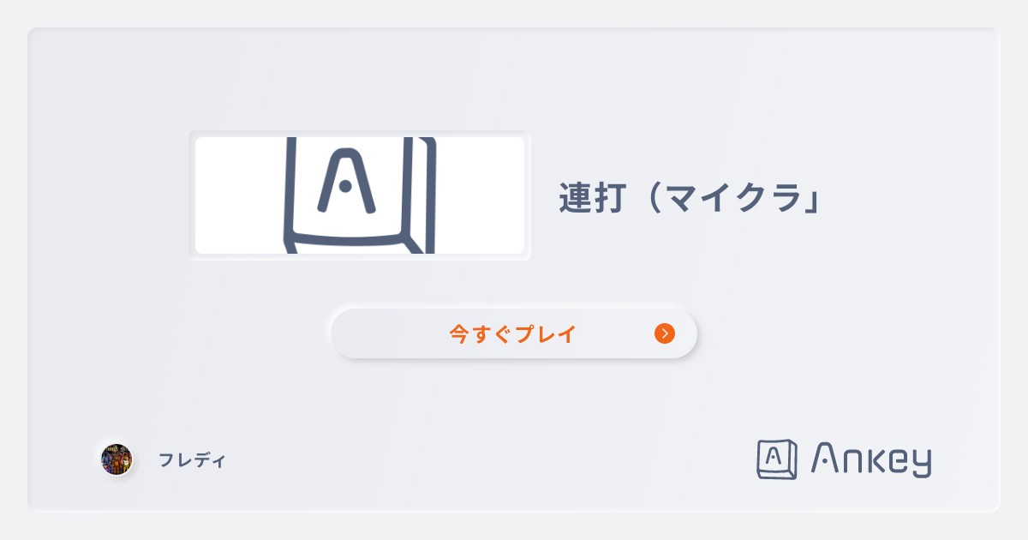The image size is (1028, 540).
Task: Open フレディ's round profile avatar
Action: click(x=117, y=460)
